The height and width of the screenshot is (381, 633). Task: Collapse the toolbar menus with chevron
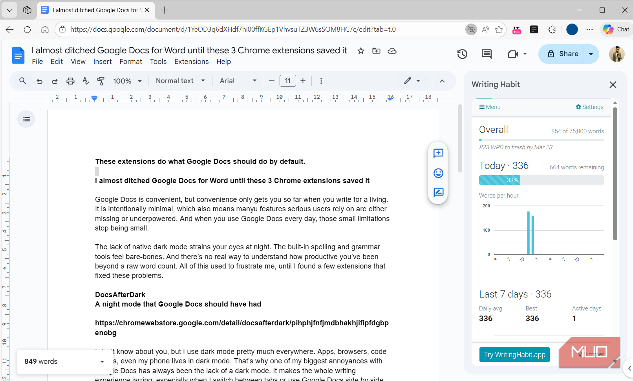point(442,81)
